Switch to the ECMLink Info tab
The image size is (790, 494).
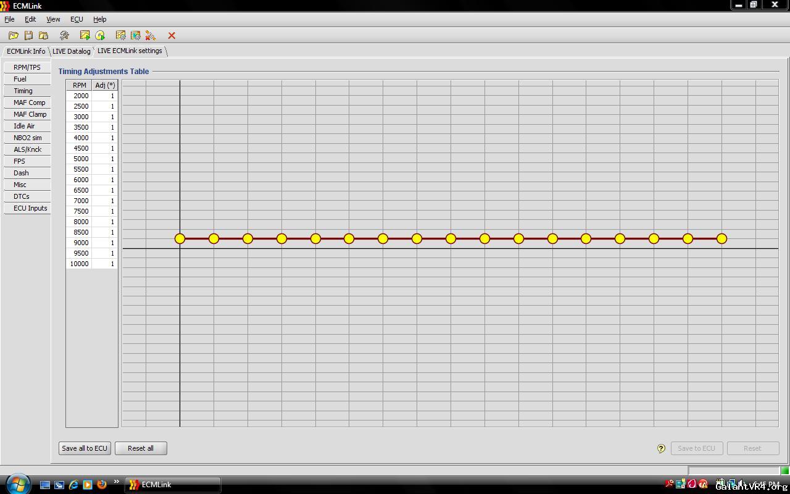tap(26, 51)
